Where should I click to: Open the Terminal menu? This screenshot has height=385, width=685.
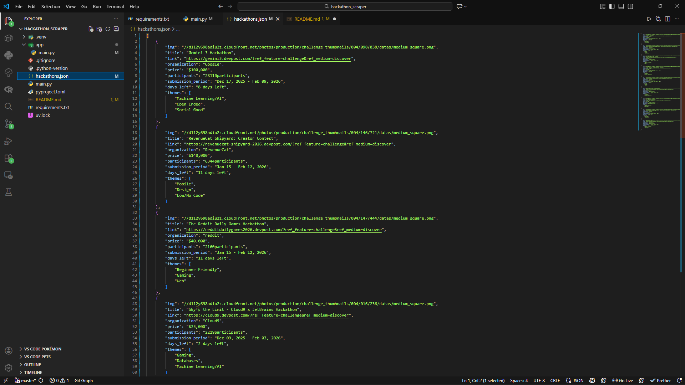[x=115, y=6]
